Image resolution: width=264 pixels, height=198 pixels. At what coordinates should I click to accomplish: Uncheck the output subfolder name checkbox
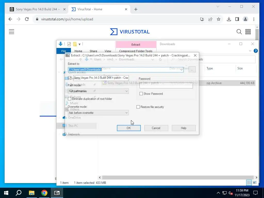click(x=70, y=78)
